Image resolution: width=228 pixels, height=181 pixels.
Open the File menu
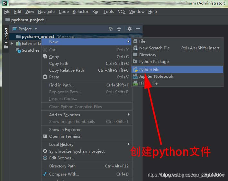point(7,12)
